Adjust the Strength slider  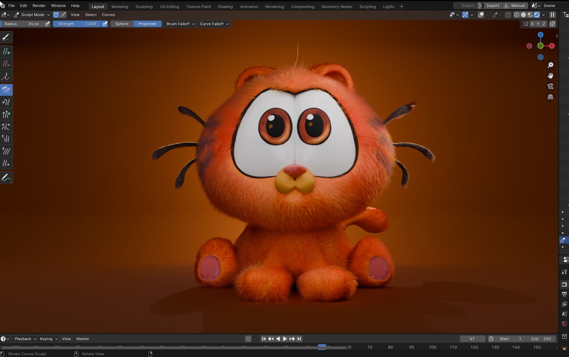[77, 24]
